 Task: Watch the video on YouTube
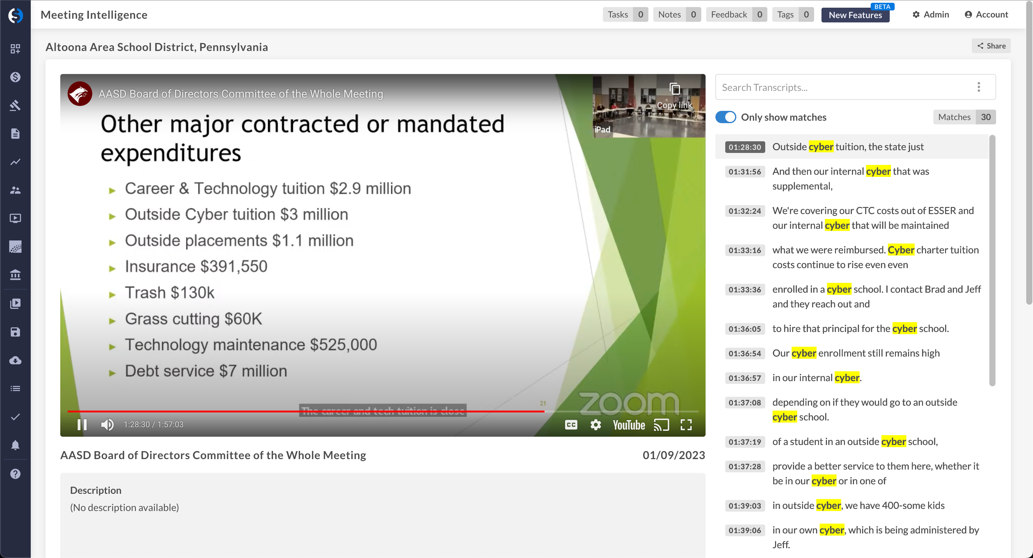[x=629, y=425]
